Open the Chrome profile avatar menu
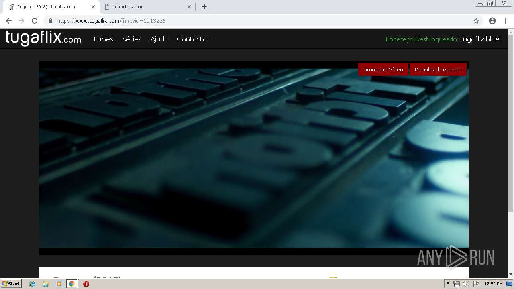This screenshot has height=289, width=514. 492,21
